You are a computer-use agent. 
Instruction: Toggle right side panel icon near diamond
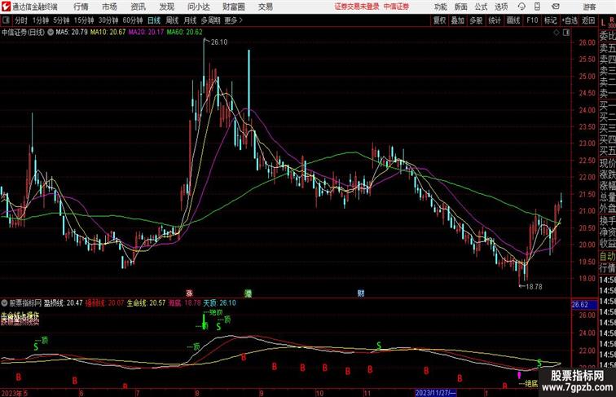(x=566, y=33)
